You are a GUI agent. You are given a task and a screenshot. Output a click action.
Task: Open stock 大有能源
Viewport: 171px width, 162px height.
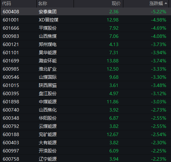tap(48, 143)
